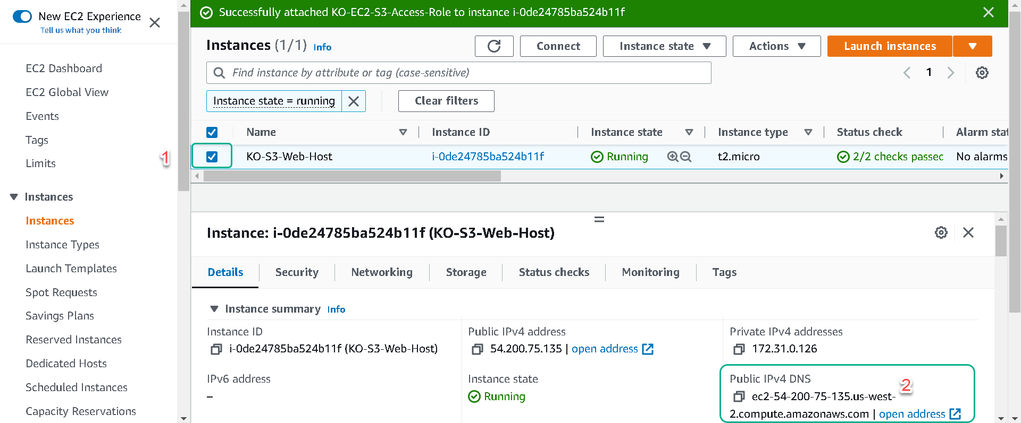Copy the Instance ID icon

216,349
